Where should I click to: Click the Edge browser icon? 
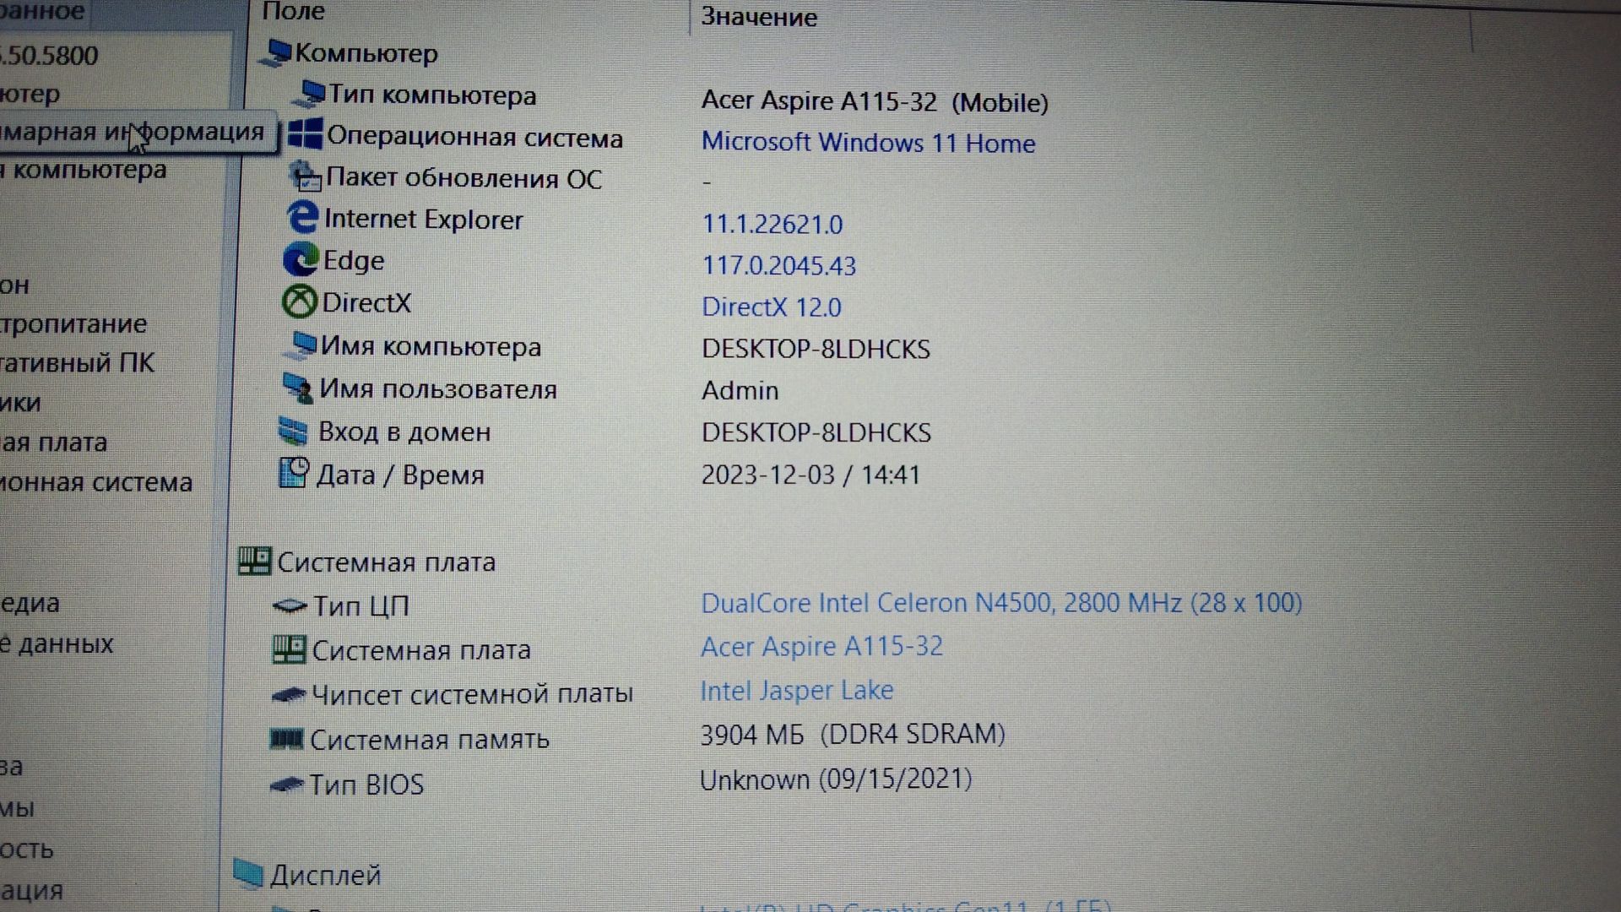click(300, 259)
